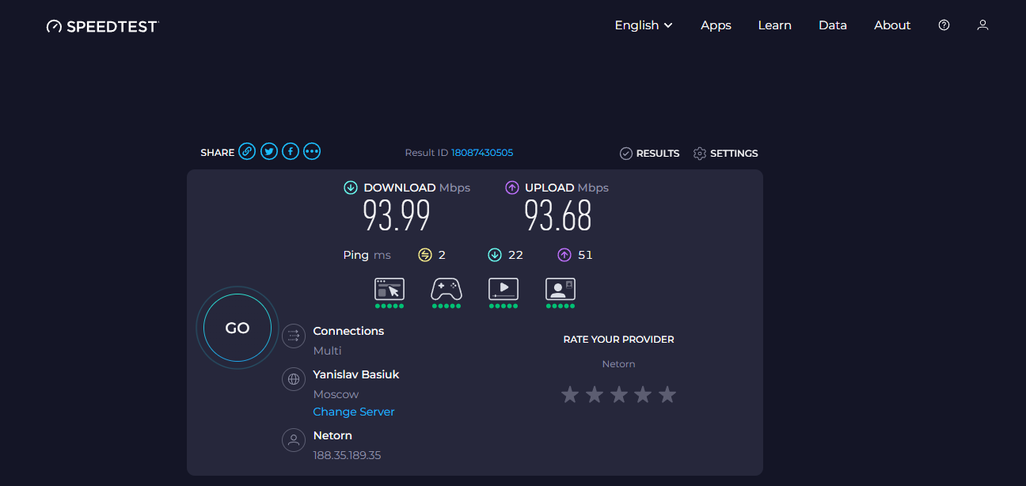Open the help question mark icon

[x=944, y=25]
